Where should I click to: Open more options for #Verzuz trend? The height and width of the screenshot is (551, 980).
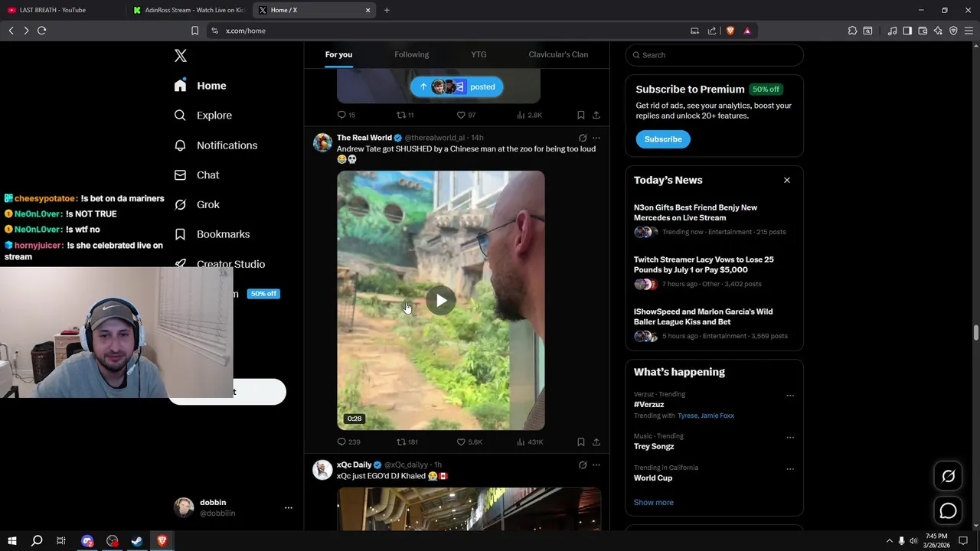[790, 396]
